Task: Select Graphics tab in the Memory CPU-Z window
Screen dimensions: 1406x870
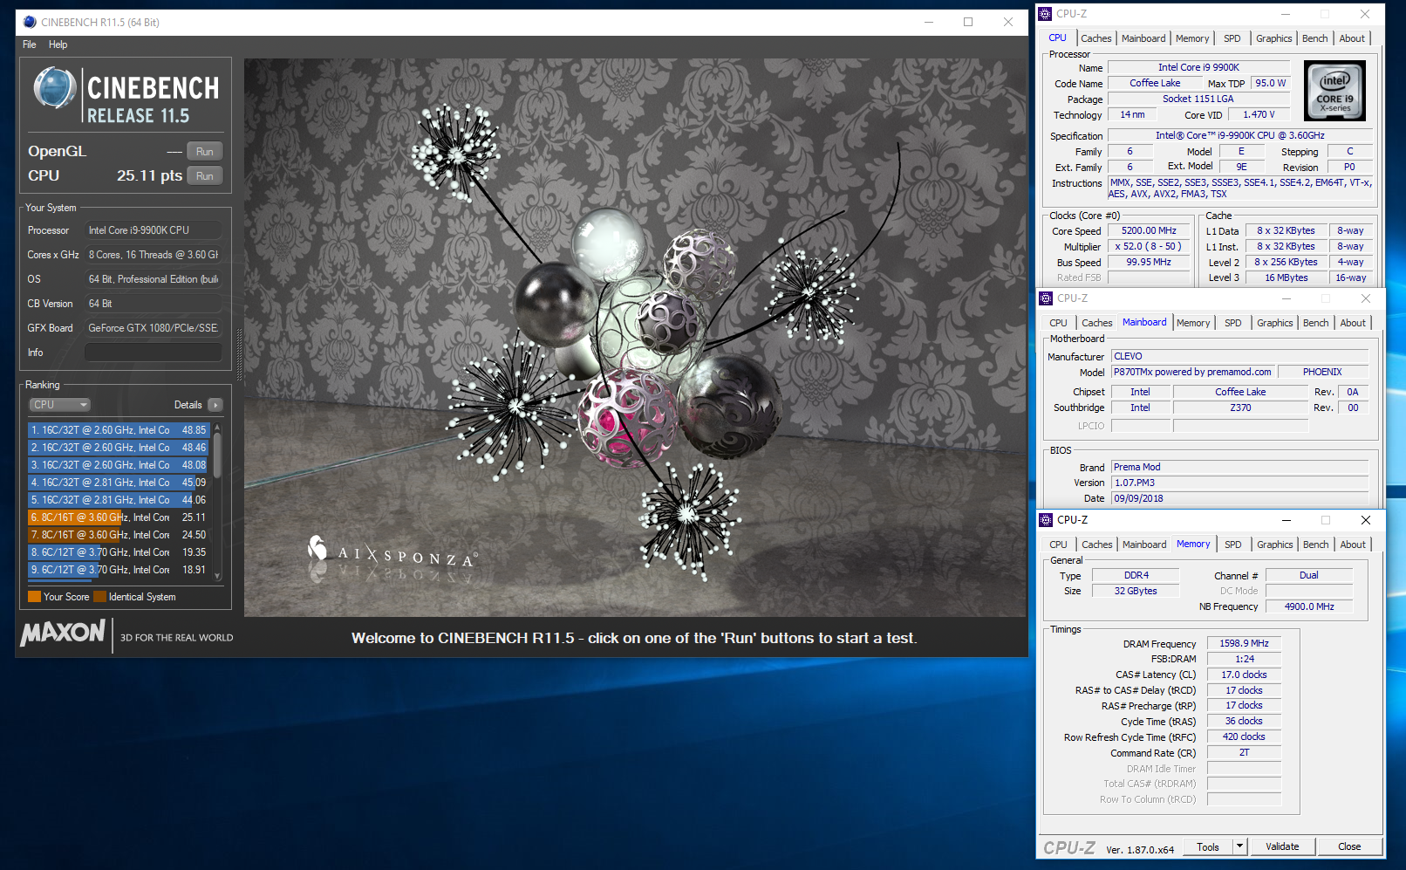Action: click(1275, 545)
